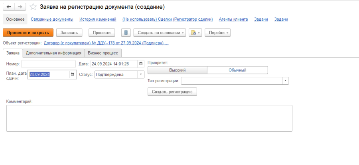Open calendar picker for Дата field
359x165 pixels.
tap(141, 64)
